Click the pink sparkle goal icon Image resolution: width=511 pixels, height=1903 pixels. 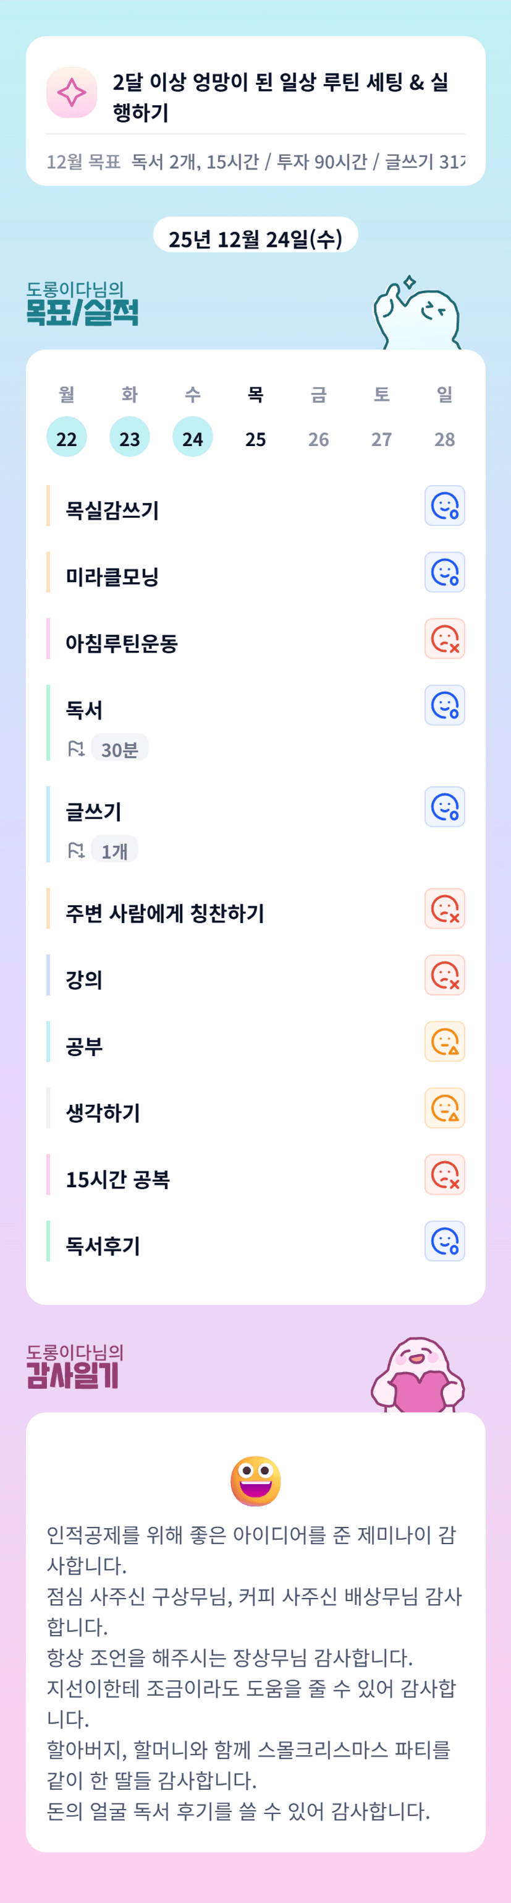pos(72,92)
